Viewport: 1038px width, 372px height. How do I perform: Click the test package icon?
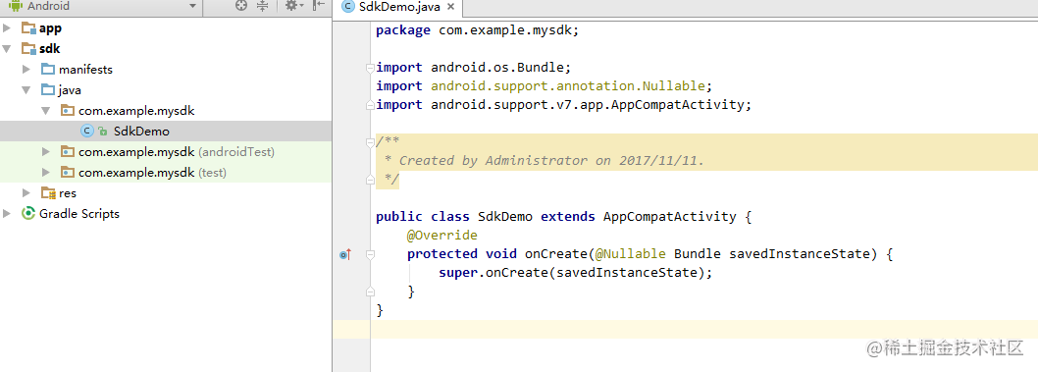[x=68, y=172]
